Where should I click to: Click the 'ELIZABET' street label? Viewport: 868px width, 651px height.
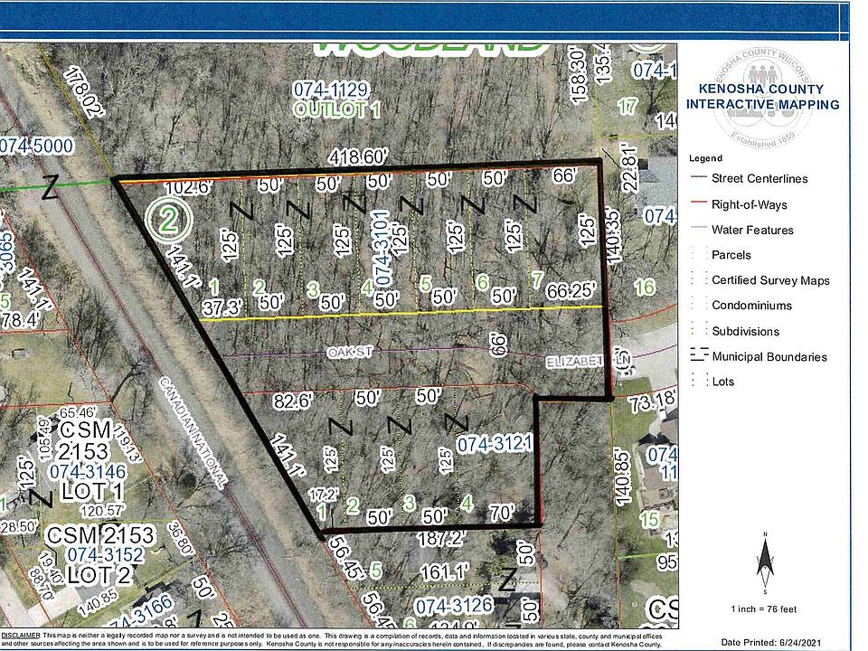coord(575,362)
